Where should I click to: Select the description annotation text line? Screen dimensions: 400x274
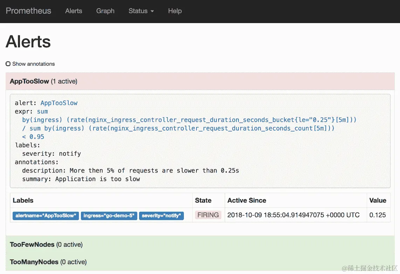point(131,170)
